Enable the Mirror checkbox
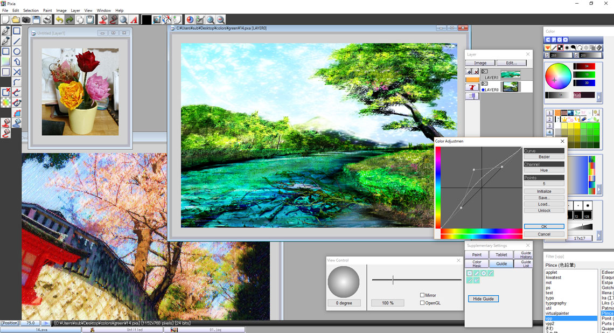 tap(422, 295)
